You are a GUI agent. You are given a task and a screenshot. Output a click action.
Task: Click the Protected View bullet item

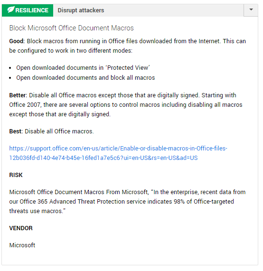[83, 68]
